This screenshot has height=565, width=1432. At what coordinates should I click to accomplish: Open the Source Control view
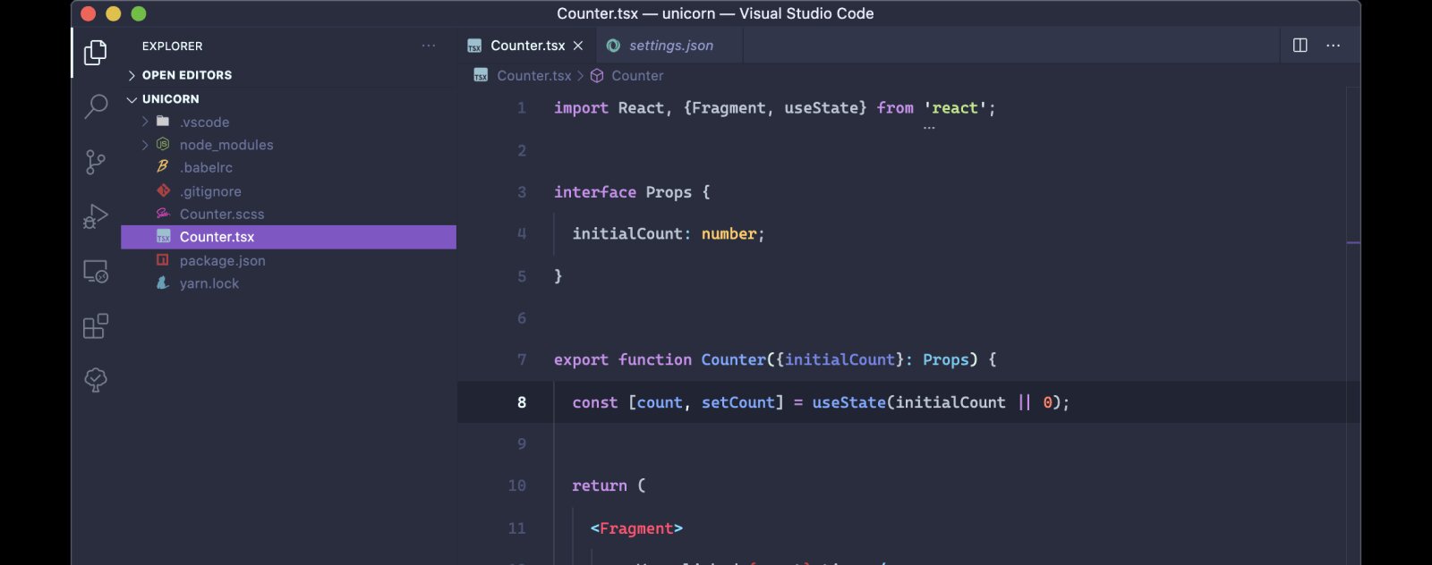95,162
